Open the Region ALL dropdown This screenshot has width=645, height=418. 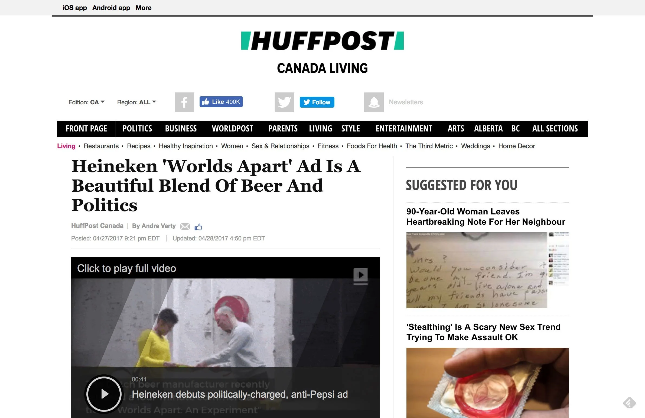136,102
